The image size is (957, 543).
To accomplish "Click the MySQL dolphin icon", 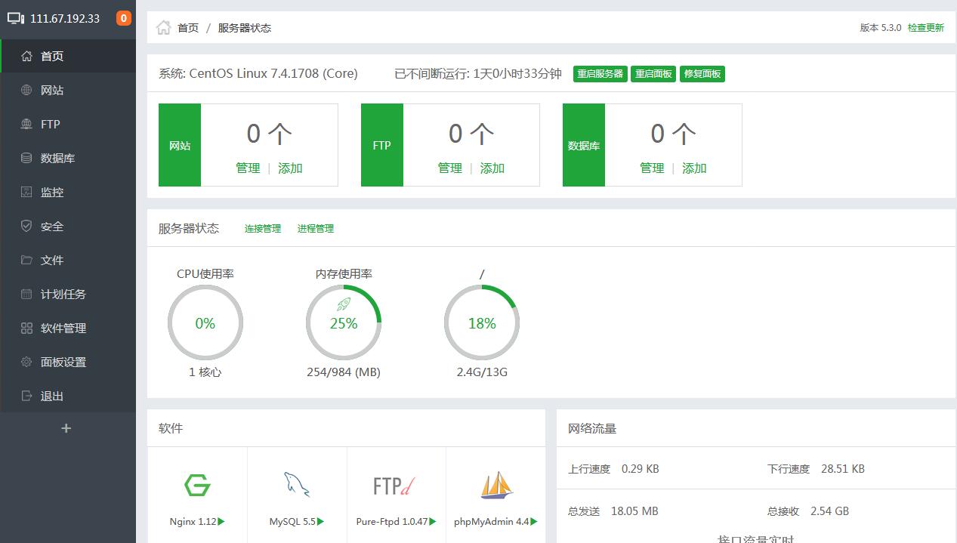I will pyautogui.click(x=295, y=486).
